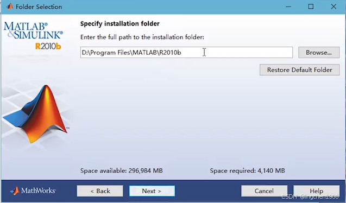The width and height of the screenshot is (346, 203).
Task: Select 'Space required: 4,140 MB' text
Action: tap(247, 170)
